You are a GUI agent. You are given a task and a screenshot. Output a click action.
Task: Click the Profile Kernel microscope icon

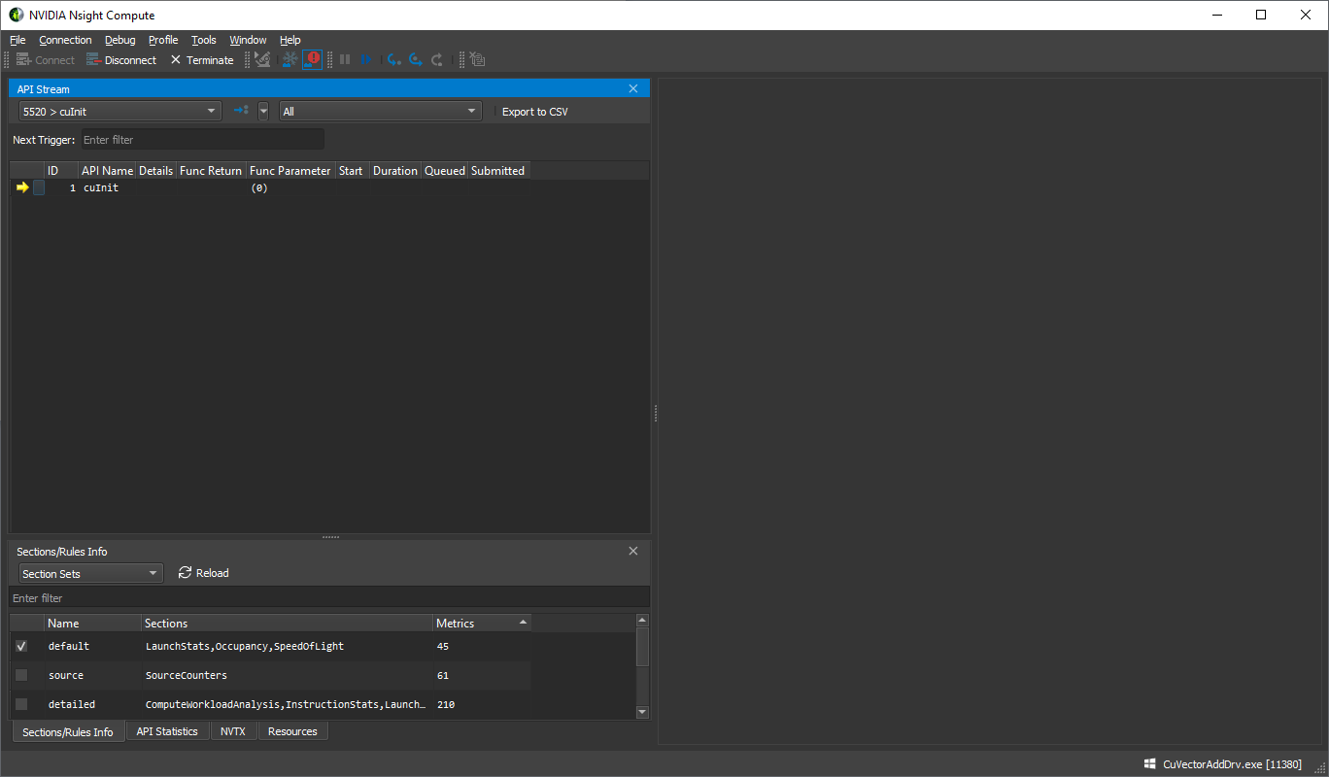[x=262, y=60]
